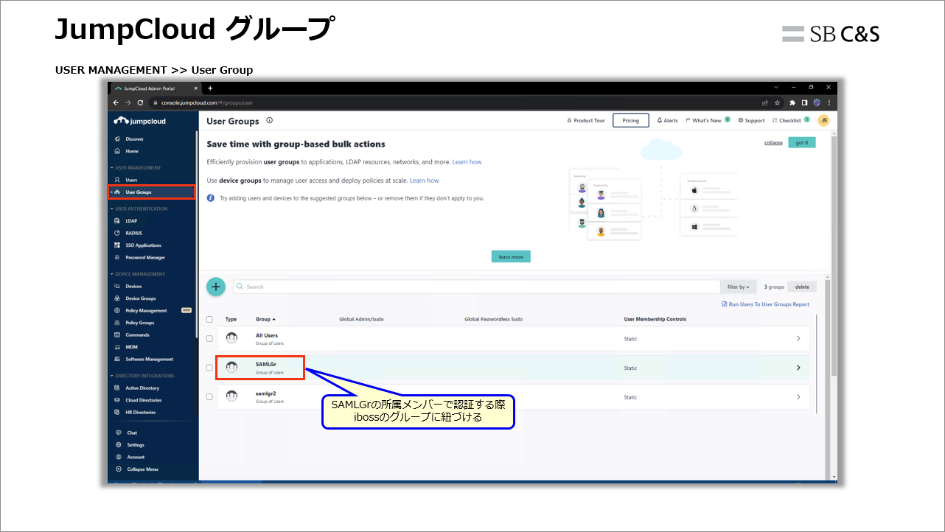
Task: Collapse USER AUTHENTICATION sidebar section
Action: (x=139, y=209)
